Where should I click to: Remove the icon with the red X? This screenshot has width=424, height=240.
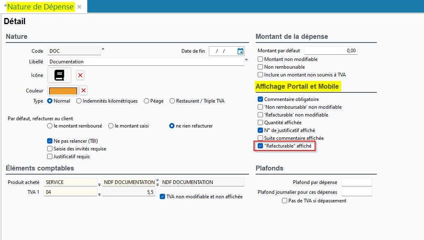(x=80, y=75)
